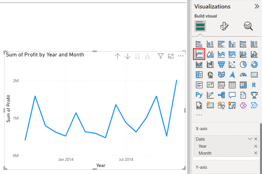This screenshot has height=174, width=262.
Task: Select the new Slicer lightning visual
Action: pos(221,105)
